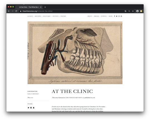This screenshot has width=150, height=120.
Task: Click the lock icon in the address bar
Action: [x=21, y=11]
